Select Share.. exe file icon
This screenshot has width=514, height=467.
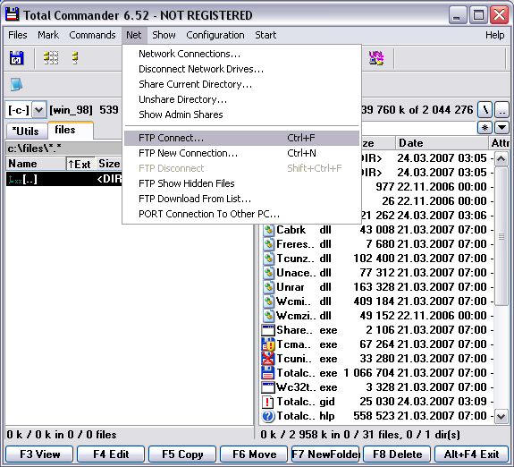pyautogui.click(x=268, y=330)
